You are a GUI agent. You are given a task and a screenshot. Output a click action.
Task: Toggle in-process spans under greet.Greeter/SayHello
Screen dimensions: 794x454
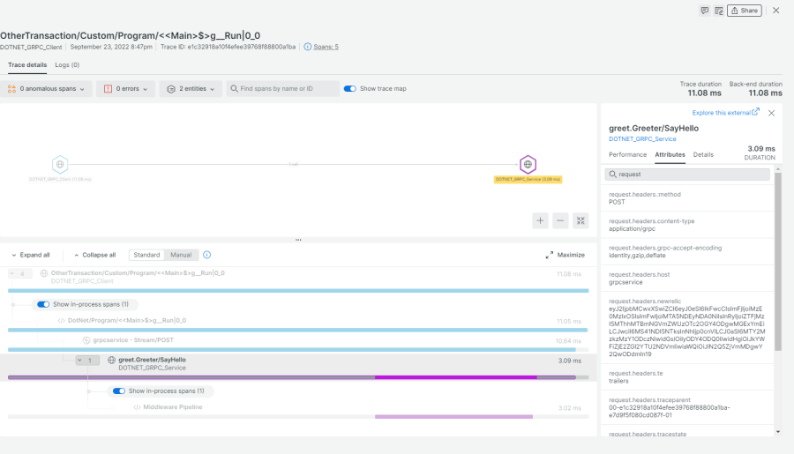pos(117,391)
